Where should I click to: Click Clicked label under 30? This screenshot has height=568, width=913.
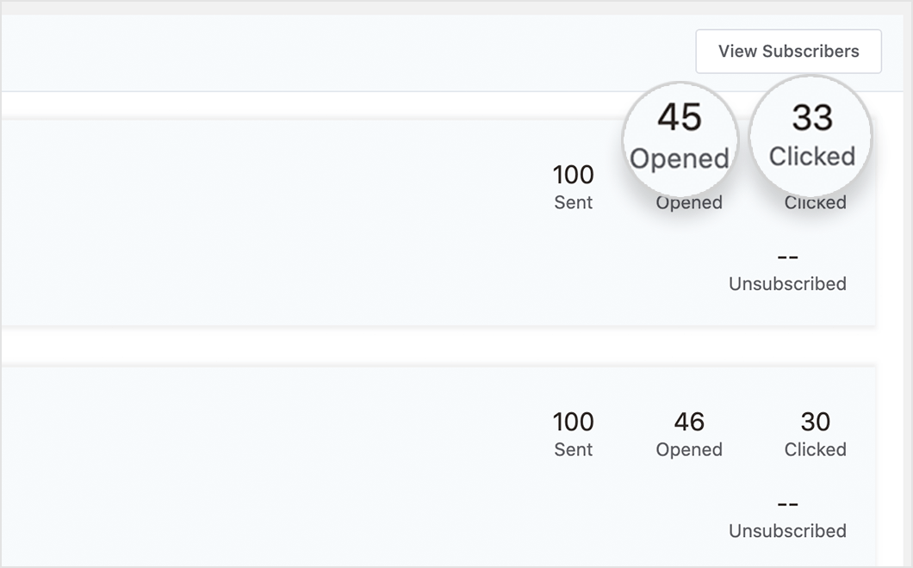(x=815, y=450)
